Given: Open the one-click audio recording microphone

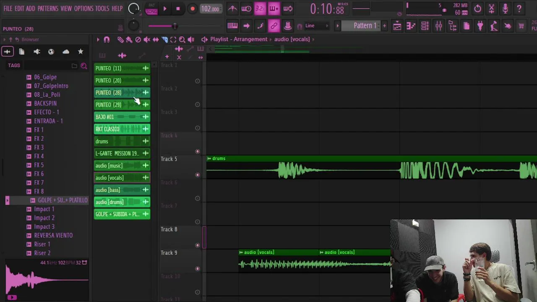Looking at the screenshot, I should click(x=505, y=8).
